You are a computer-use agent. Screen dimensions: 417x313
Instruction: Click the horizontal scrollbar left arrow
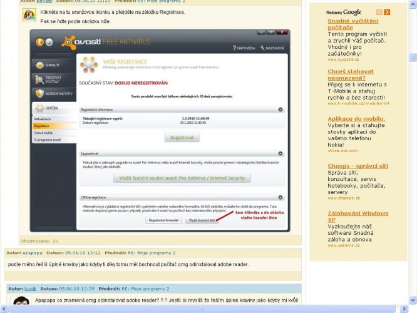4,309
